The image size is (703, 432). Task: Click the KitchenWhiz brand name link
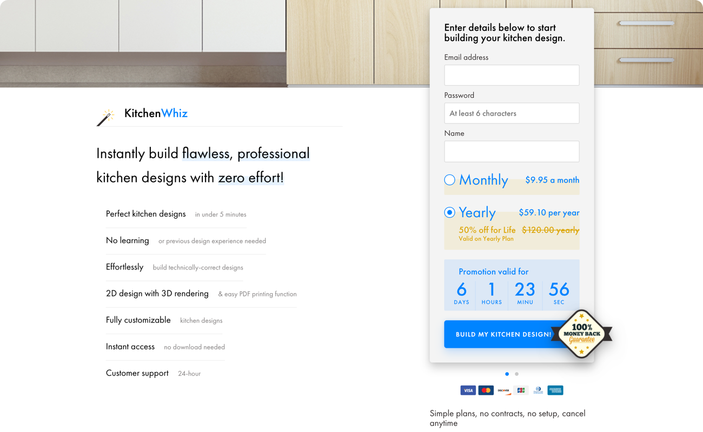coord(156,113)
